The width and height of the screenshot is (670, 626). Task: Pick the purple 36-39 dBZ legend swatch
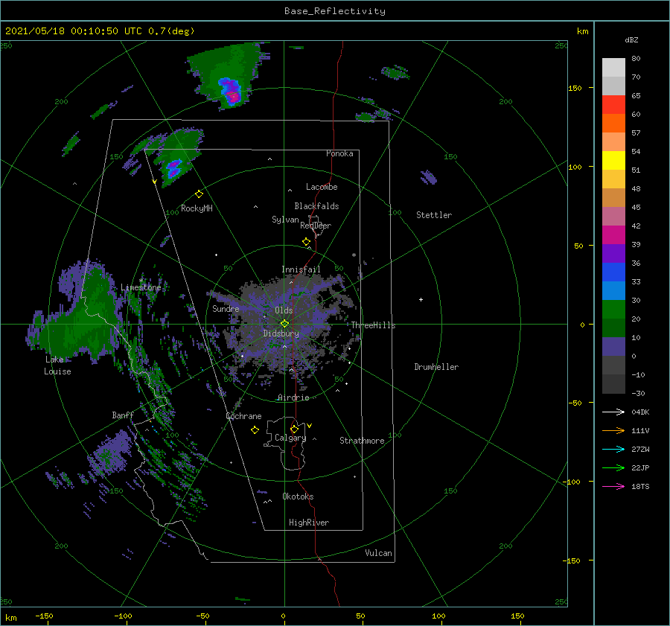[613, 253]
